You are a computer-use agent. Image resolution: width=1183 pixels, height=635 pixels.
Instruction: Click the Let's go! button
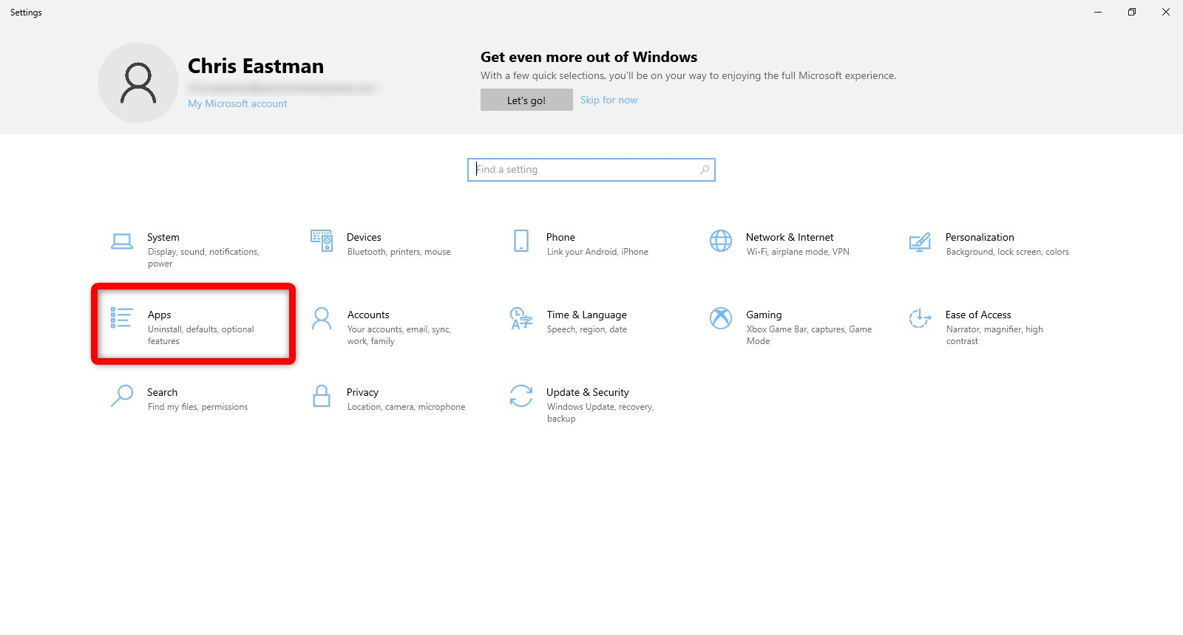pos(526,100)
